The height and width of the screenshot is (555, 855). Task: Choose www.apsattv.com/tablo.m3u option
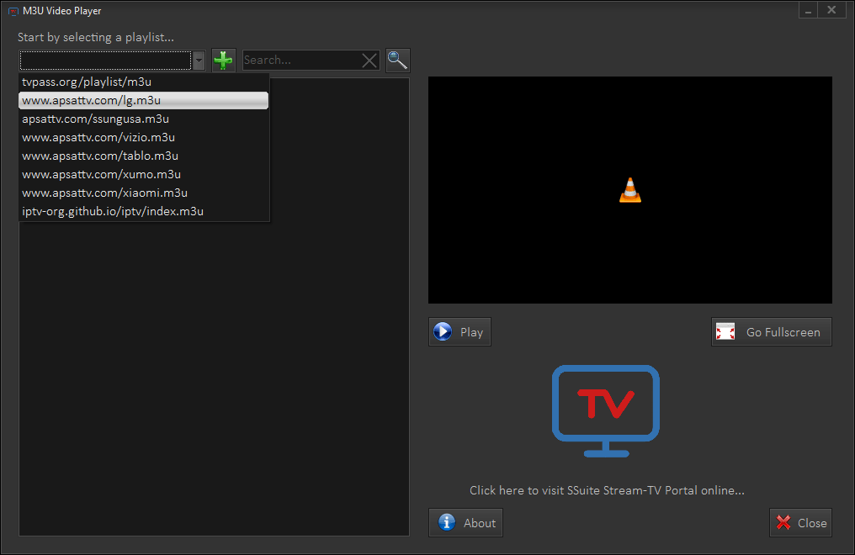click(x=100, y=156)
